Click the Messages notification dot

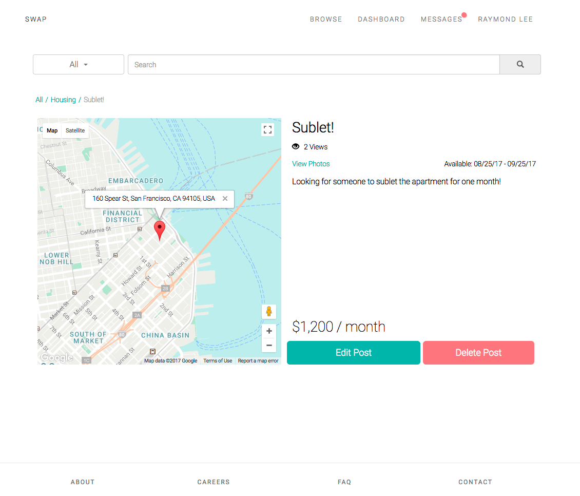click(x=464, y=15)
